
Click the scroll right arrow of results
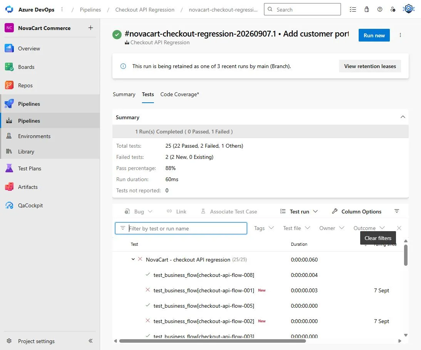tap(400, 341)
